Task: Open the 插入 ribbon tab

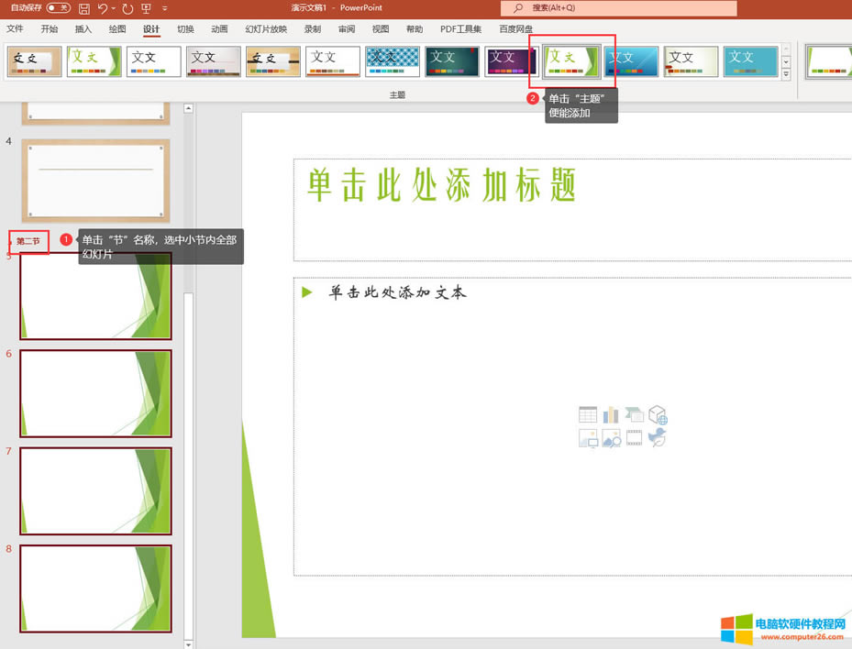Action: pos(83,28)
